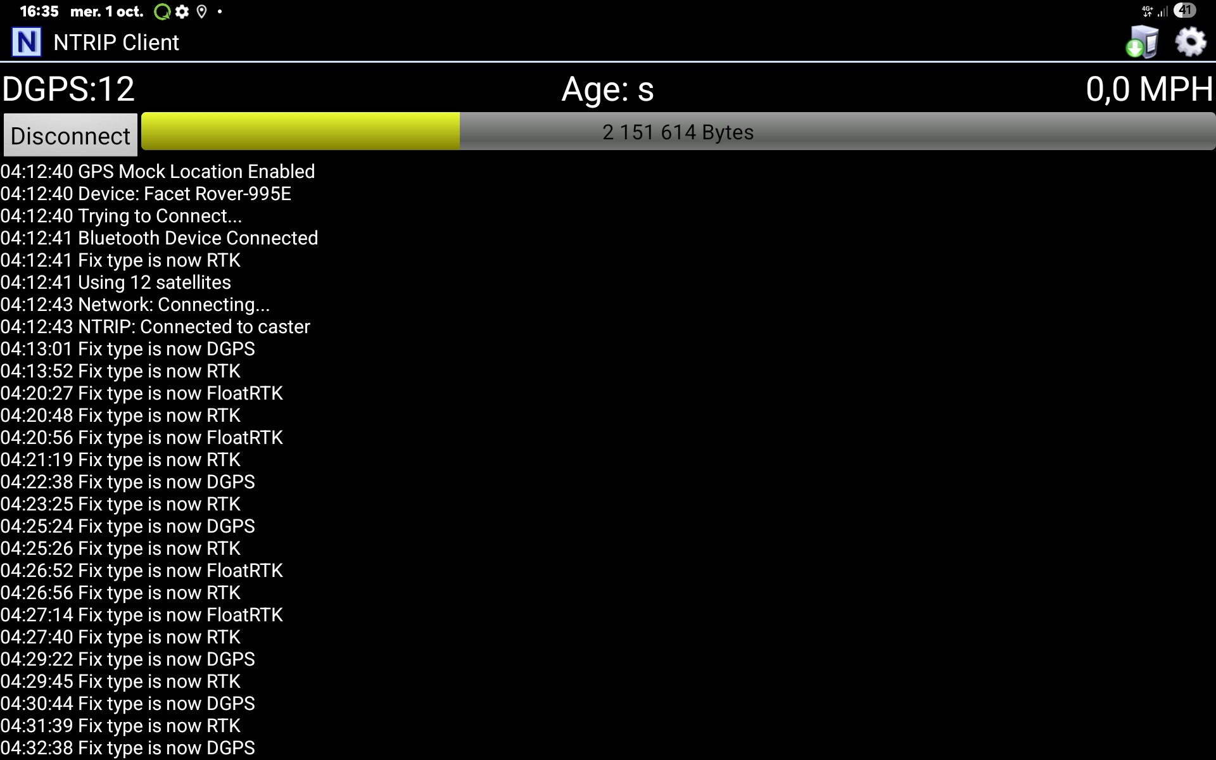The height and width of the screenshot is (760, 1216).
Task: Select log line 'GPS Mock Location Enabled'
Action: point(158,172)
